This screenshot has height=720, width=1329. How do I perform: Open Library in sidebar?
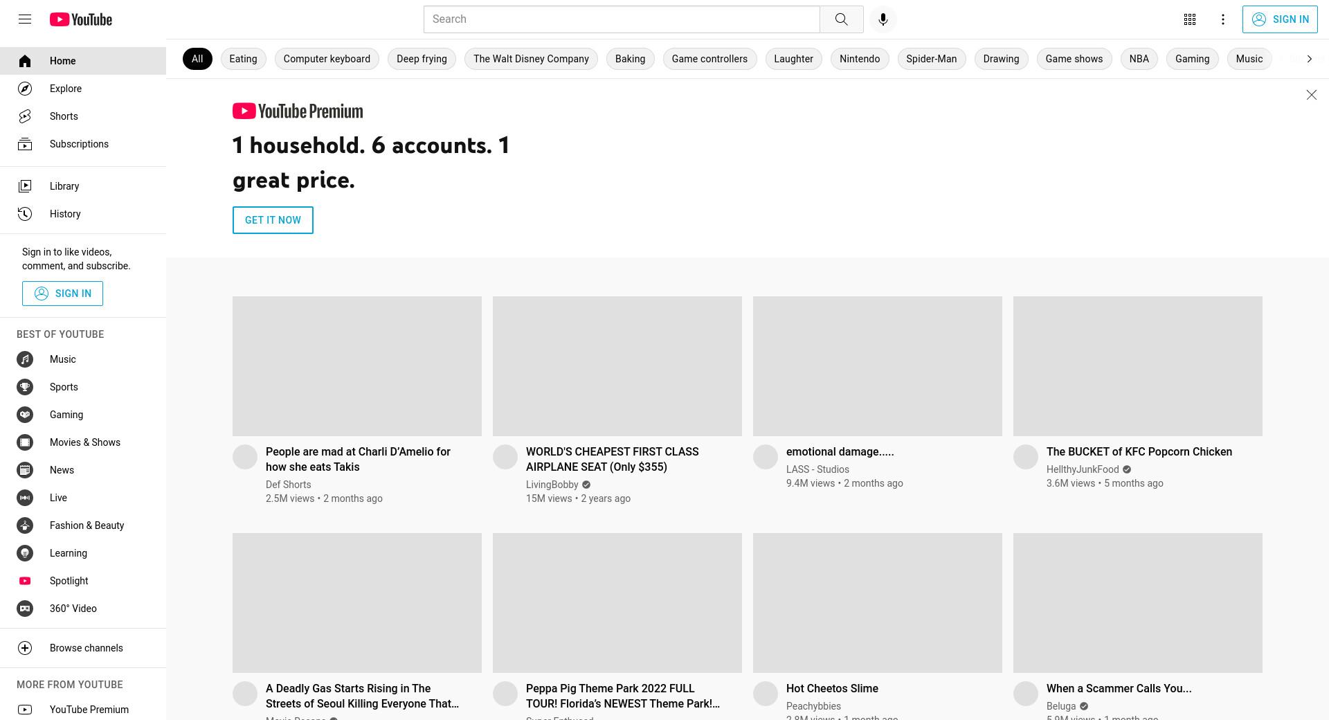click(83, 186)
